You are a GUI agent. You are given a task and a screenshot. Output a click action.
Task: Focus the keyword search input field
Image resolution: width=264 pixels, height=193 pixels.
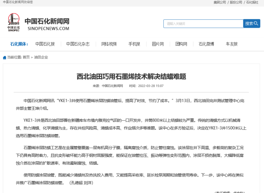click(x=203, y=24)
